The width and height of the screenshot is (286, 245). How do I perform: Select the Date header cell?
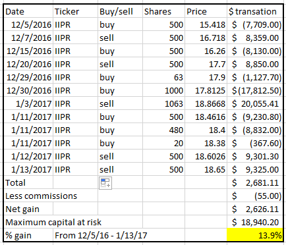pyautogui.click(x=28, y=11)
